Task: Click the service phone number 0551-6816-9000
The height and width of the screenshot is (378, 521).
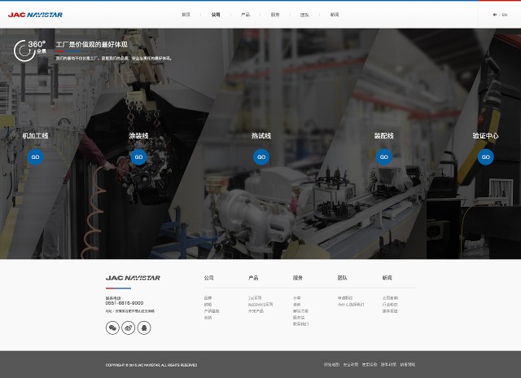Action: [x=125, y=303]
